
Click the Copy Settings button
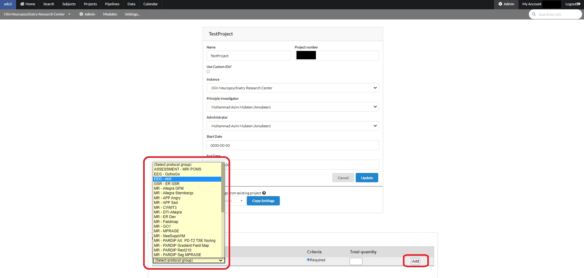(263, 201)
